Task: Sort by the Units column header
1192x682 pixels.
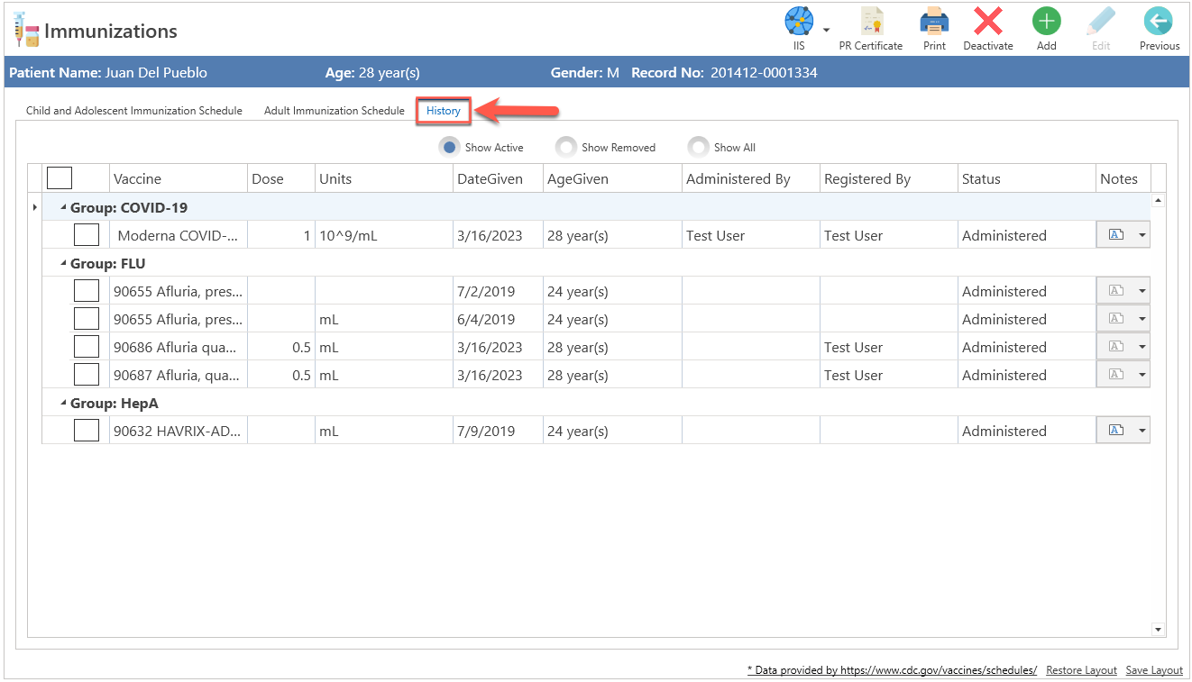Action: 384,178
